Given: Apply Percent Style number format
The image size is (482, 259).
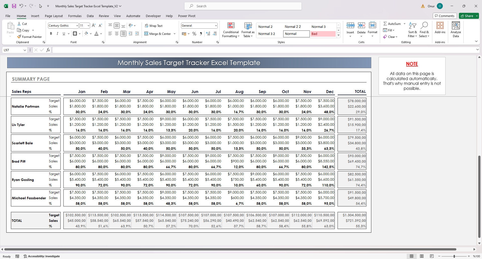Looking at the screenshot, I should click(x=194, y=33).
